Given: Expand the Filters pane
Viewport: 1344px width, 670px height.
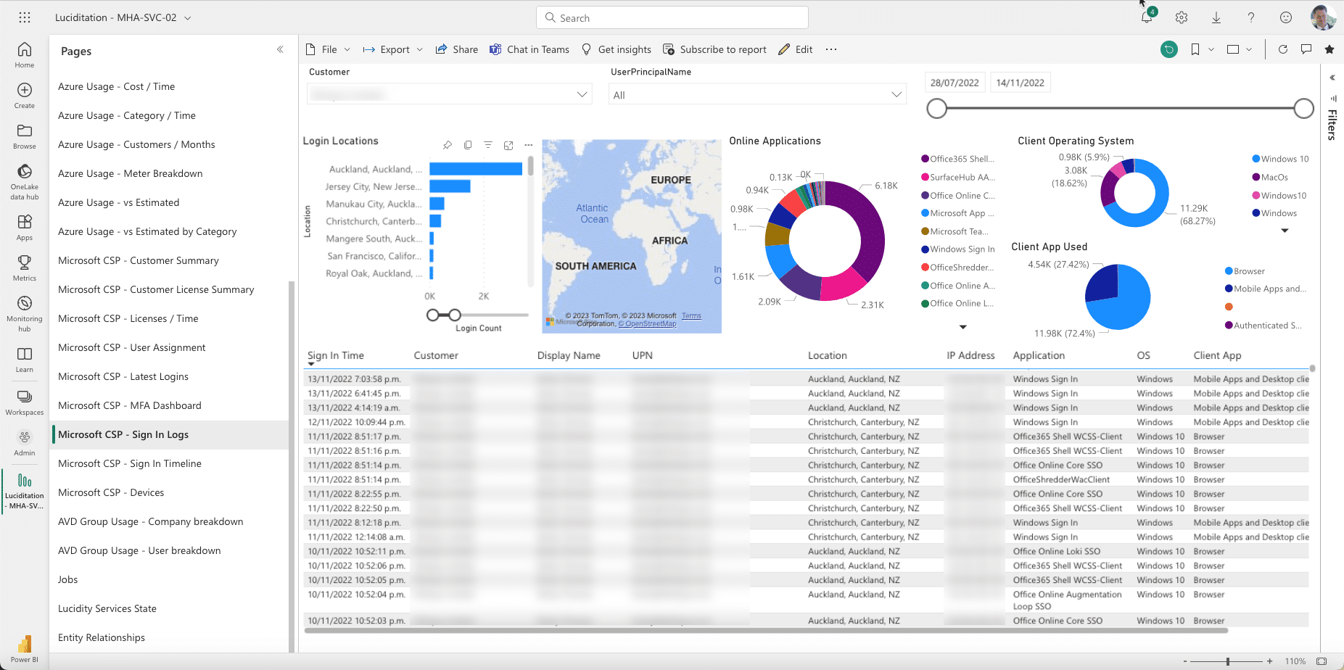Looking at the screenshot, I should pos(1332,78).
